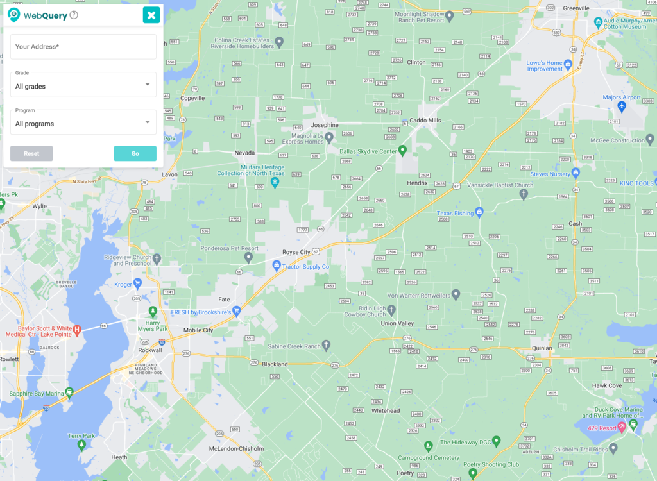Select the Majors Airport plane icon
This screenshot has height=481, width=657.
coord(621,106)
